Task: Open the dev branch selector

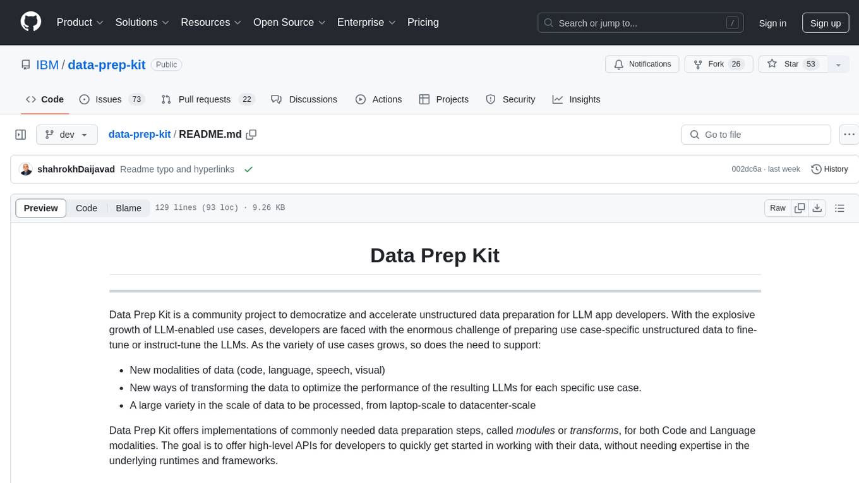Action: (x=67, y=135)
